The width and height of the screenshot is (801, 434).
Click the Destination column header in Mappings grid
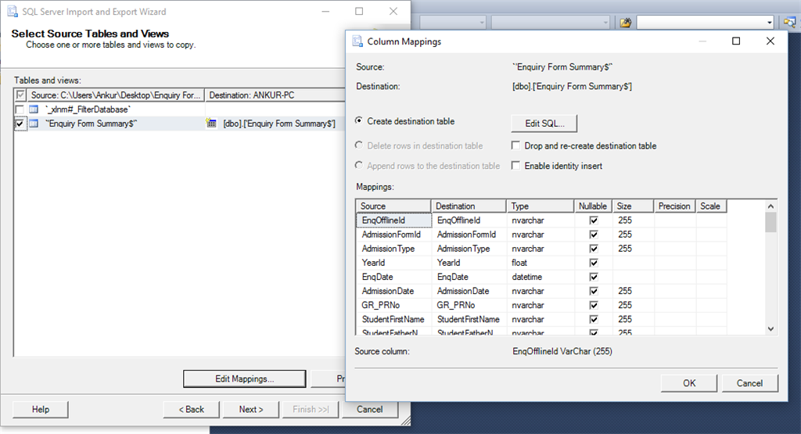(469, 206)
